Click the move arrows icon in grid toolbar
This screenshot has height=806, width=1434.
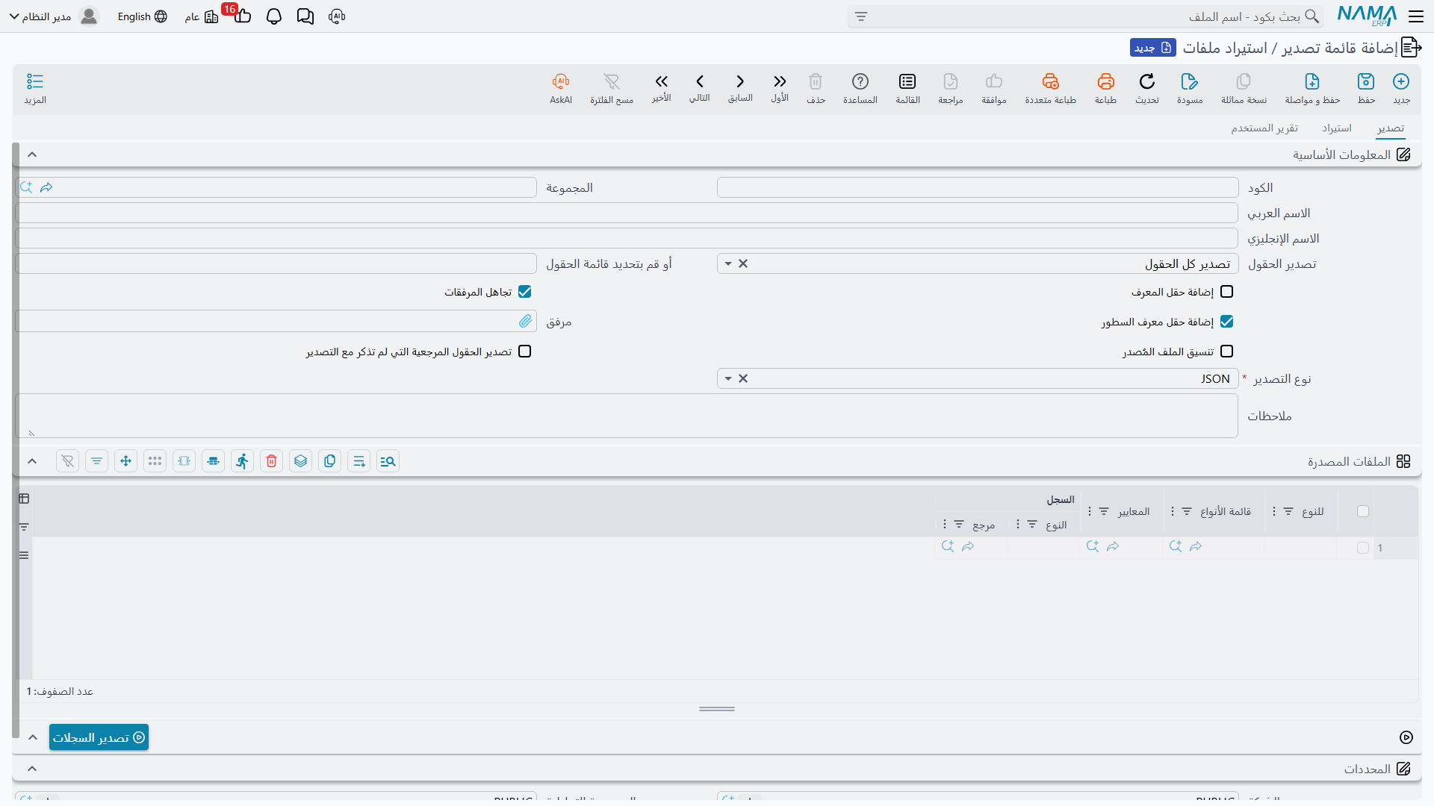(126, 461)
